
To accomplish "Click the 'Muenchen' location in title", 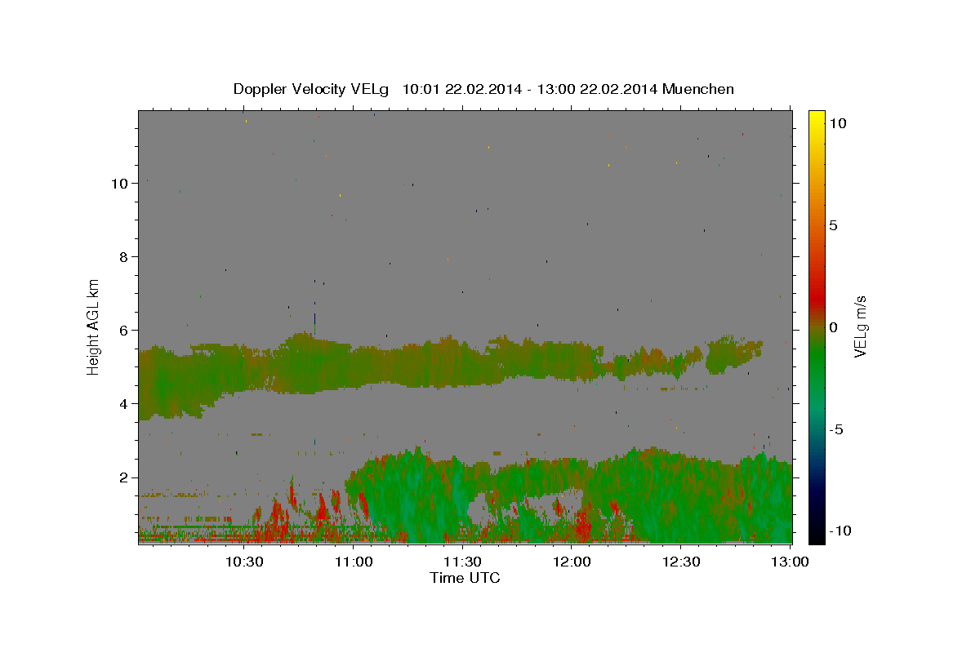I will [x=698, y=89].
